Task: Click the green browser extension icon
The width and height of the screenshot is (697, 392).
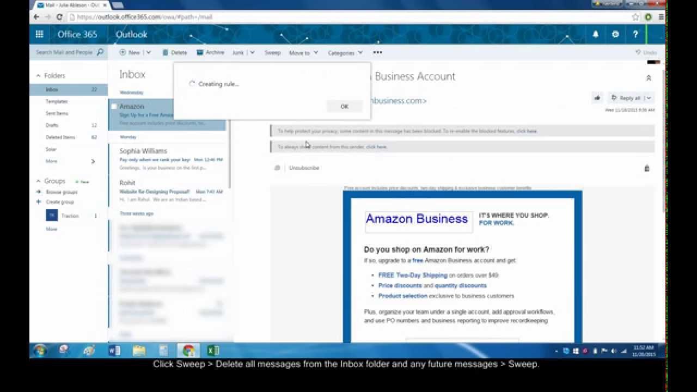Action: coord(648,17)
